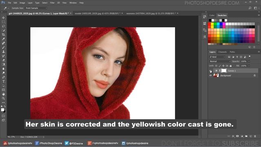Select the Blur tool
The width and height of the screenshot is (261, 147).
[x=3, y=69]
